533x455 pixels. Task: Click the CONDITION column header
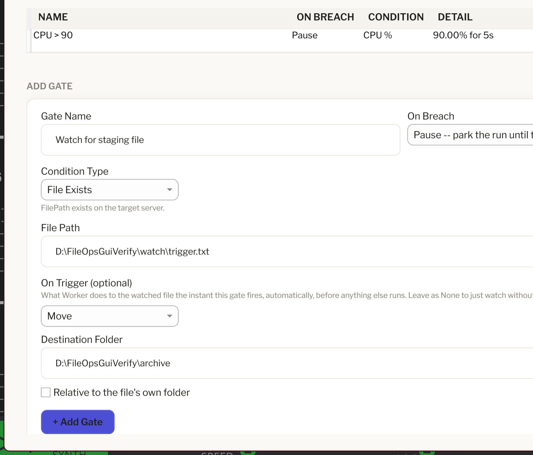pyautogui.click(x=396, y=17)
